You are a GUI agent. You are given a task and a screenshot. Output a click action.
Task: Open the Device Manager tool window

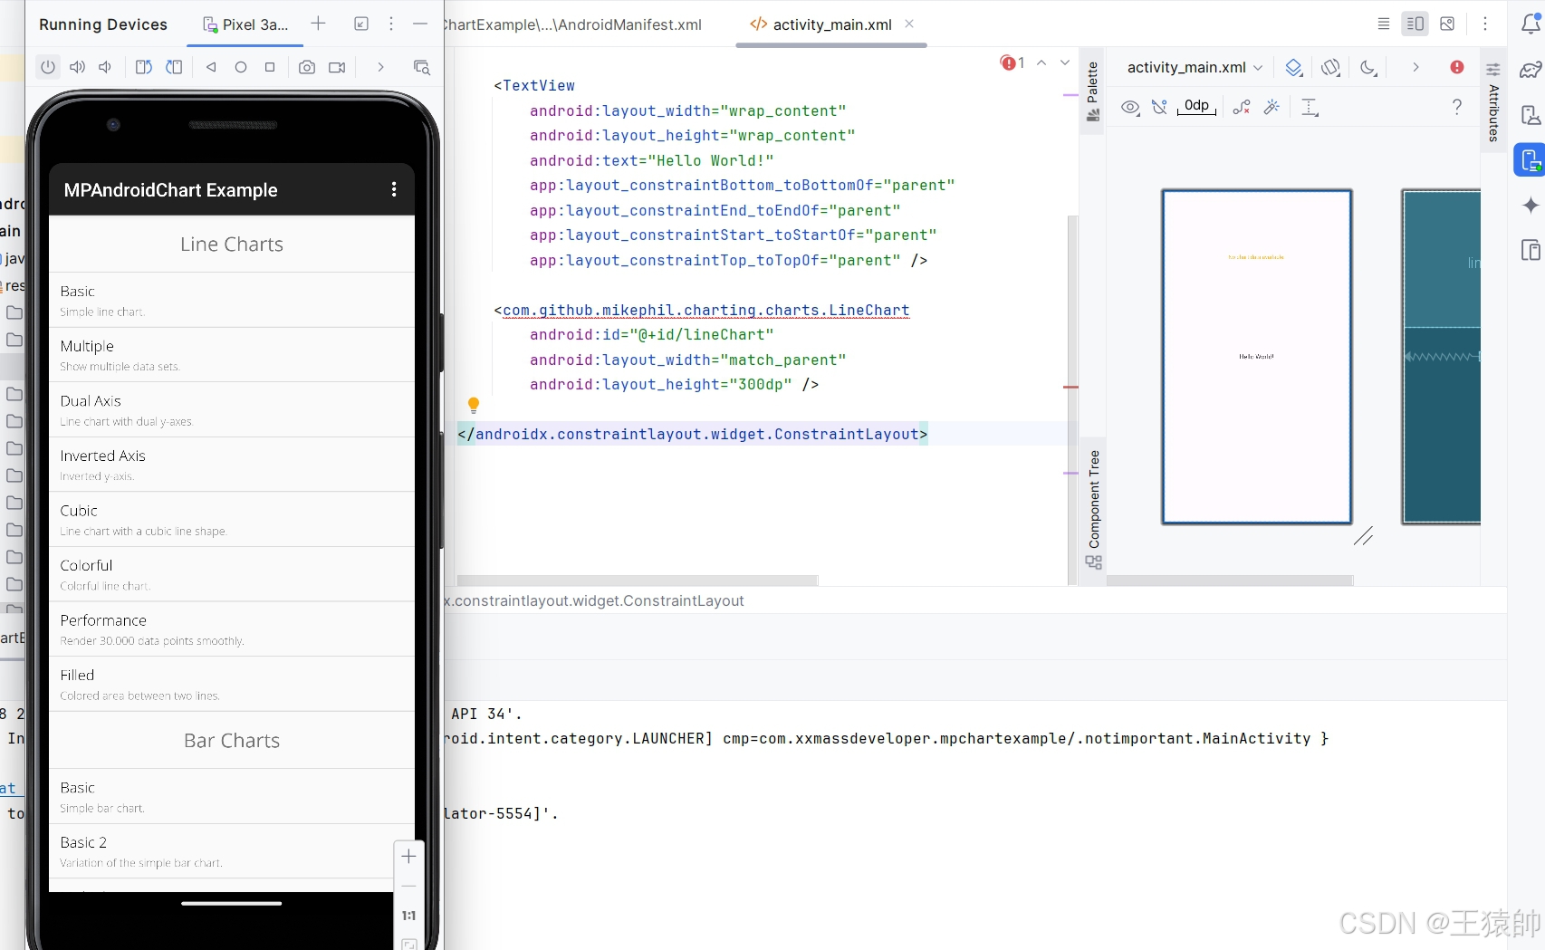click(x=1531, y=115)
